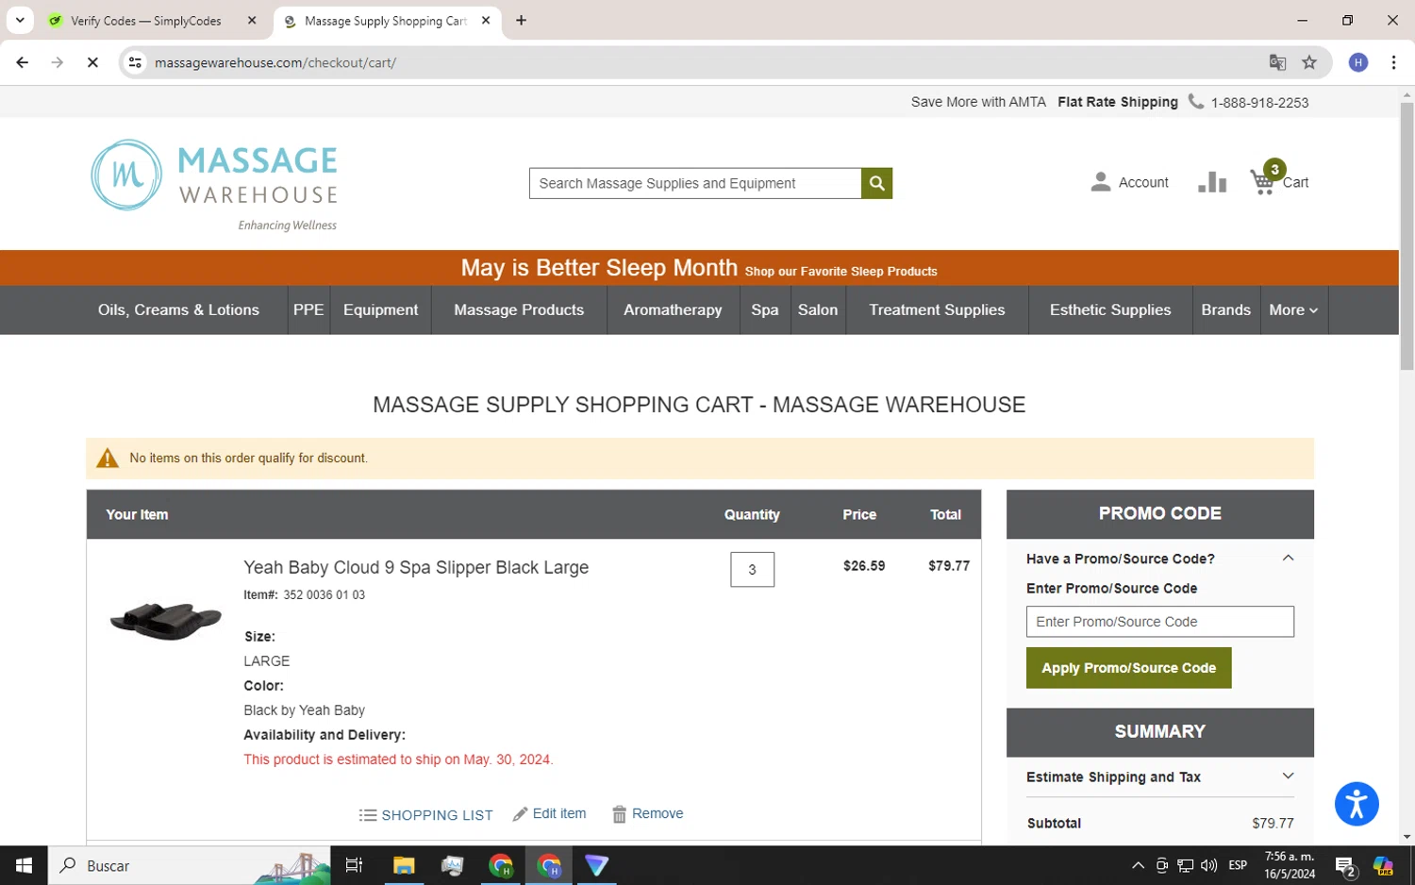This screenshot has height=885, width=1415.
Task: Open the Esthetic Supplies menu
Action: point(1110,309)
